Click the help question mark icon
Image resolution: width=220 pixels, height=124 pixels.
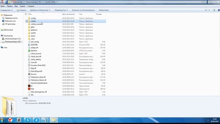219,10
